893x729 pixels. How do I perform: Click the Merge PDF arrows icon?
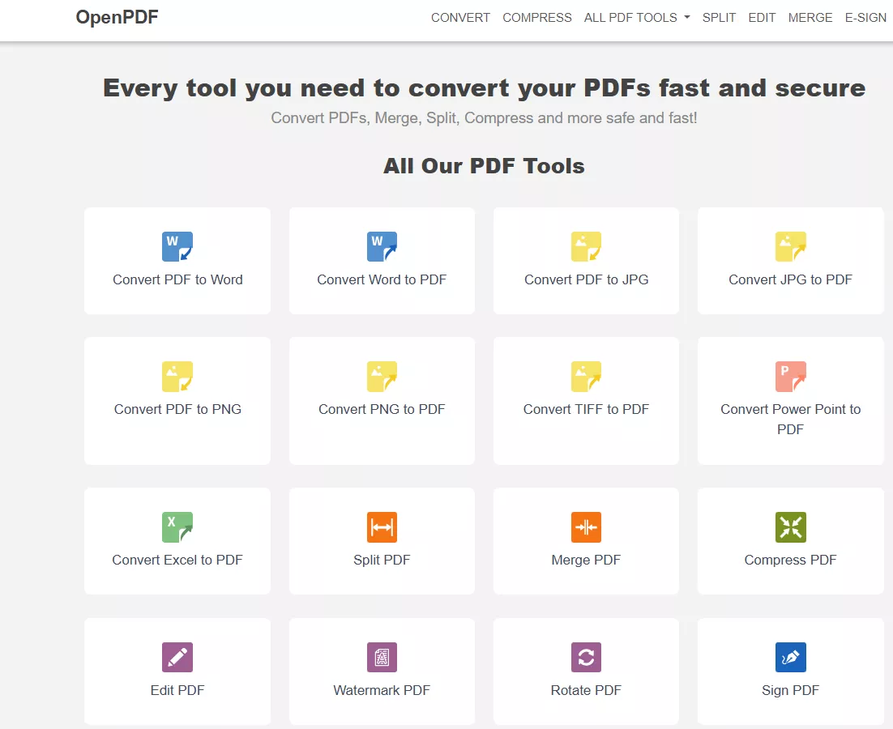pos(585,526)
